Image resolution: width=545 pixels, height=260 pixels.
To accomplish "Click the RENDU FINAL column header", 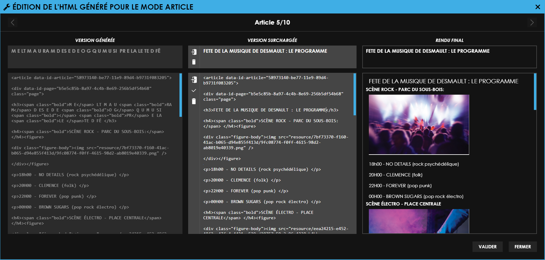I will [x=449, y=40].
